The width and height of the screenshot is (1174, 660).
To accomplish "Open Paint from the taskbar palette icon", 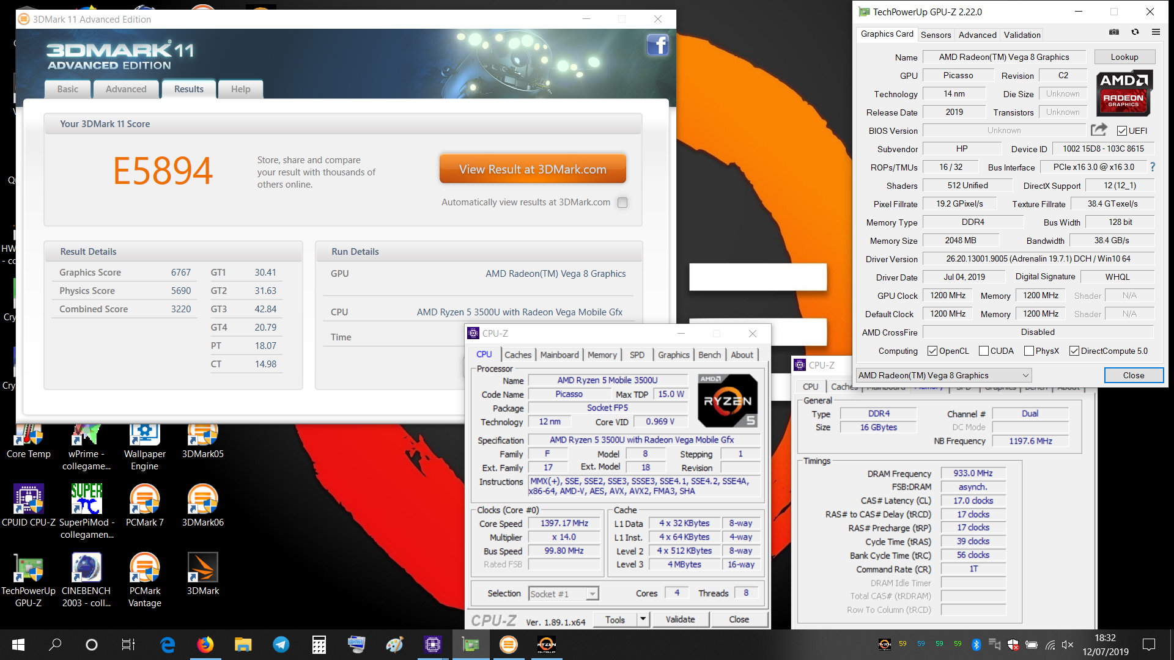I will click(394, 644).
